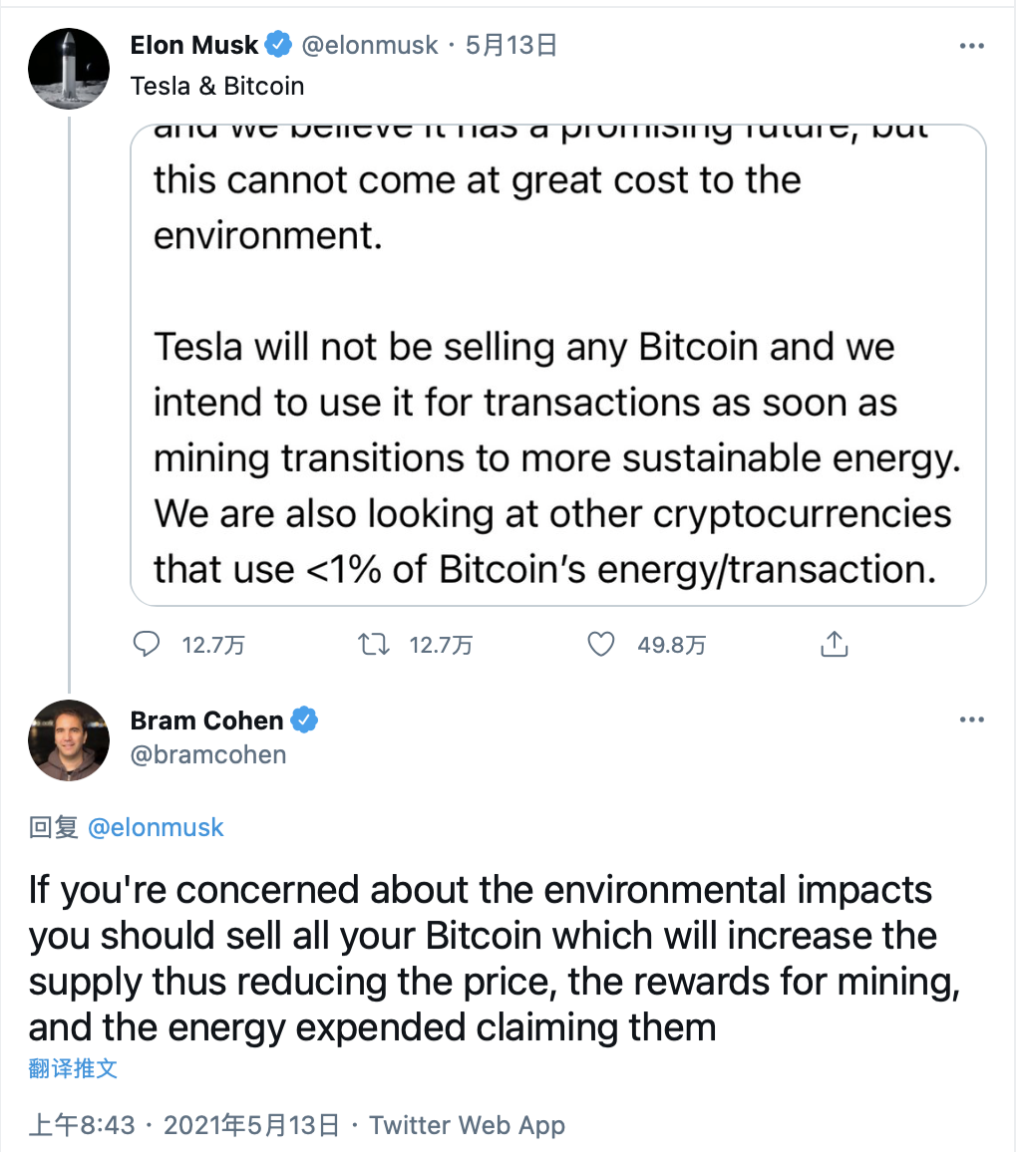Image resolution: width=1019 pixels, height=1152 pixels.
Task: Click Elon Musk's verified badge
Action: [x=277, y=45]
